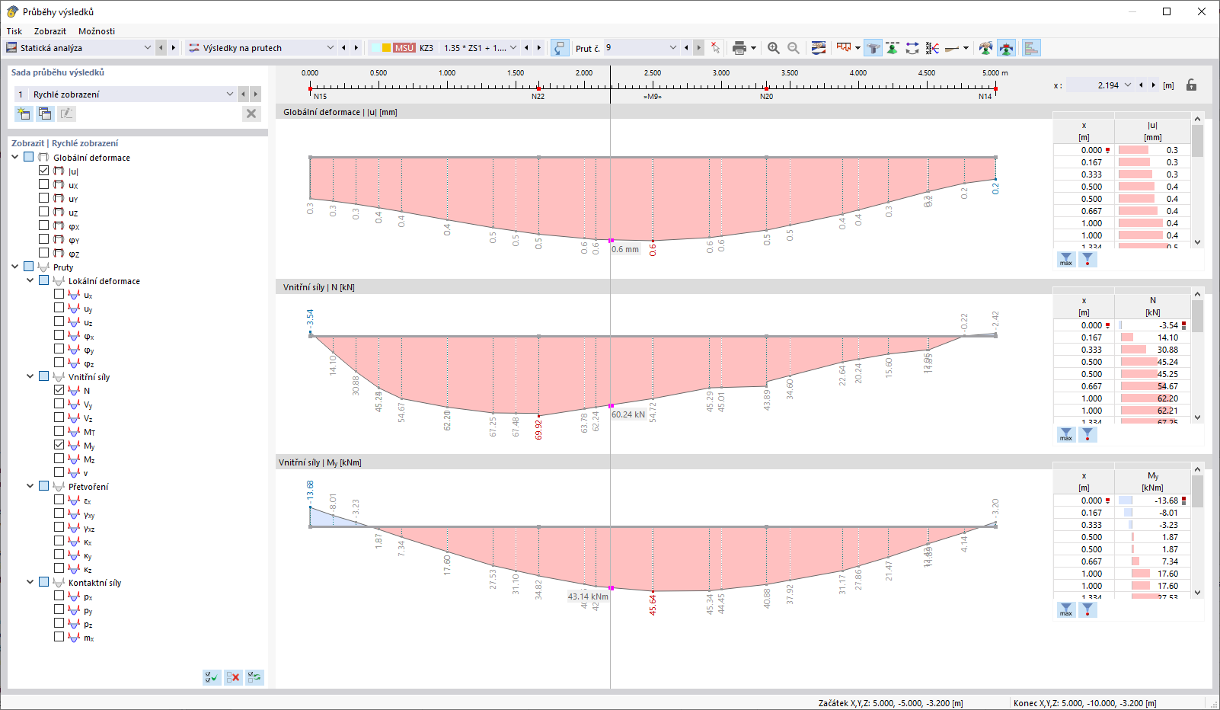
Task: Check the εx strain checkbox
Action: point(59,500)
